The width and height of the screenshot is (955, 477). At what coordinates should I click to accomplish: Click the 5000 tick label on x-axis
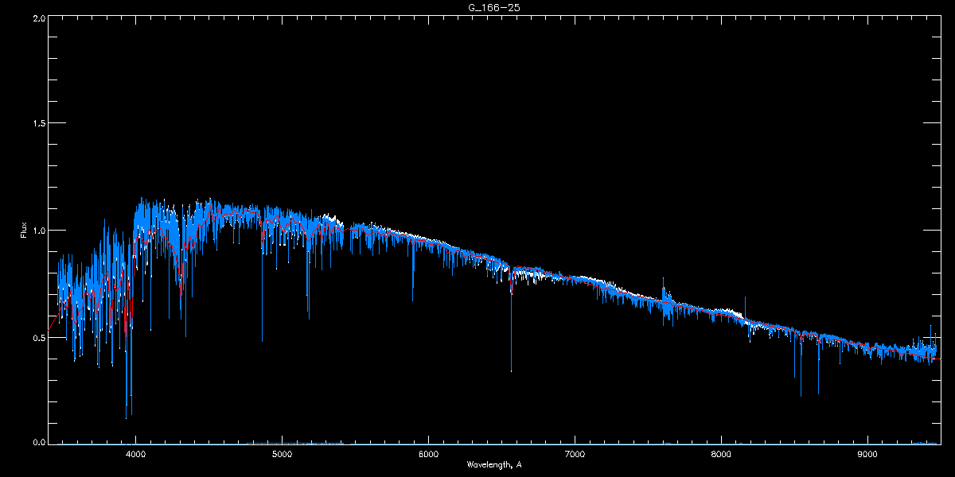282,455
